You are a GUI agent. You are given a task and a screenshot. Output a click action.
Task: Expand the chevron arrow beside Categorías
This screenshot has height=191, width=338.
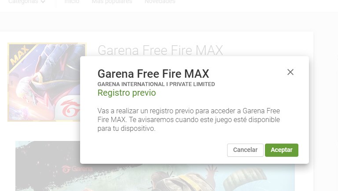(43, 2)
